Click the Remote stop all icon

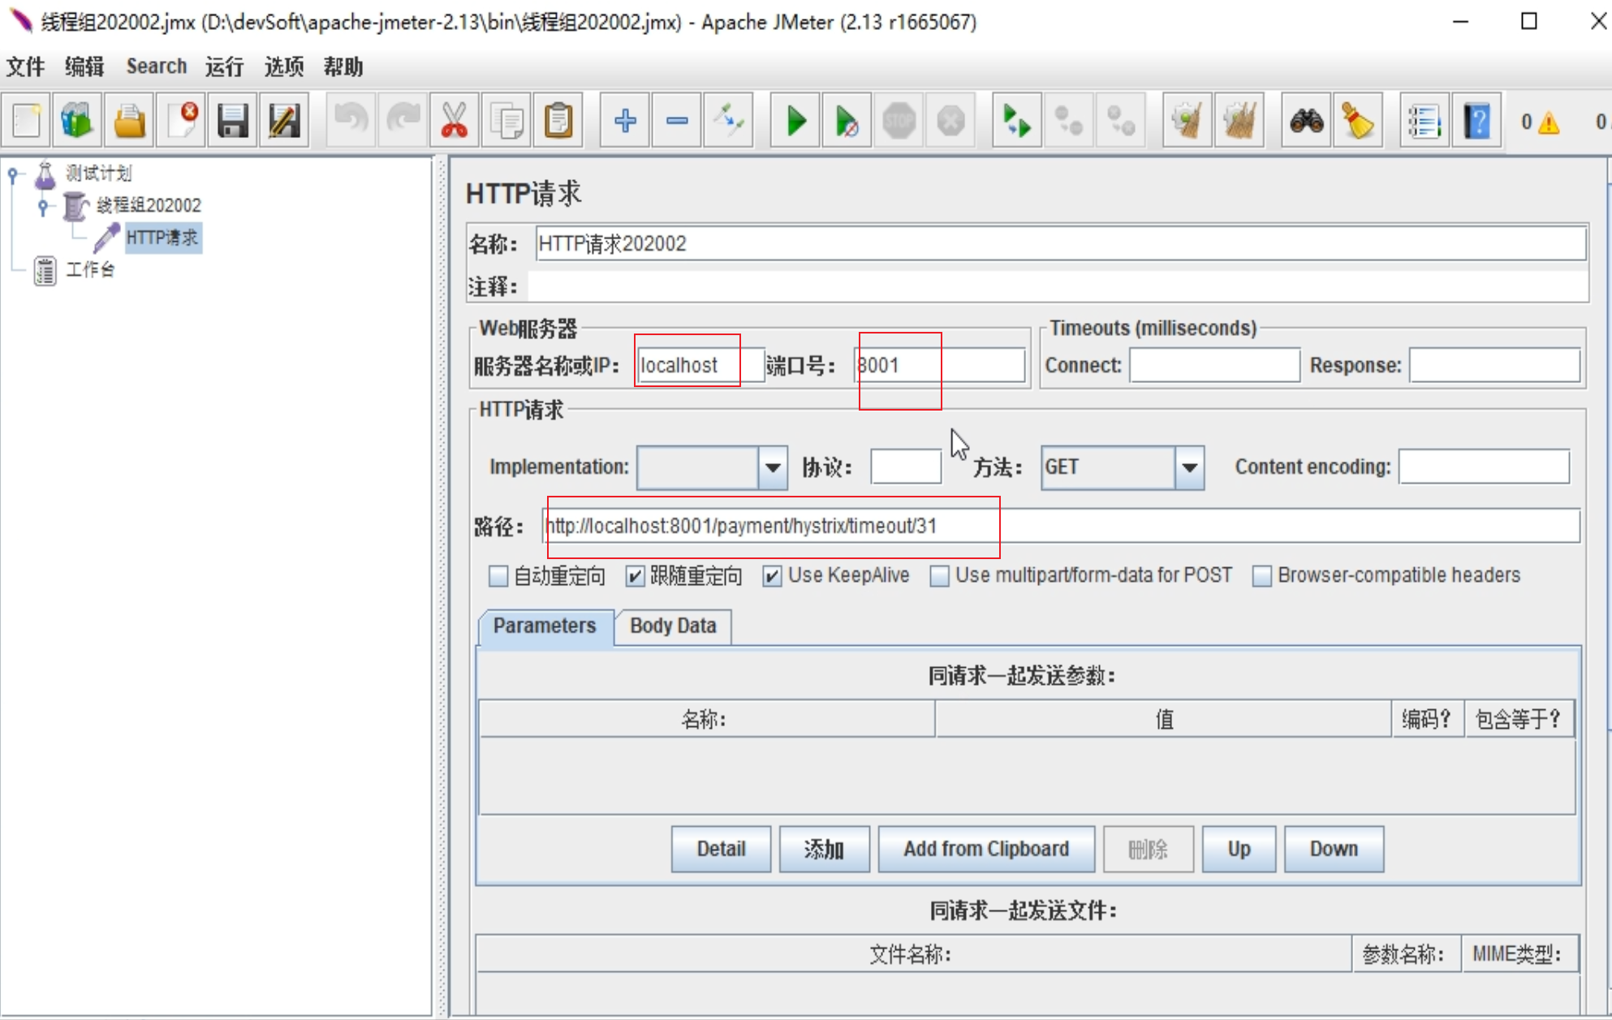[x=1068, y=122]
